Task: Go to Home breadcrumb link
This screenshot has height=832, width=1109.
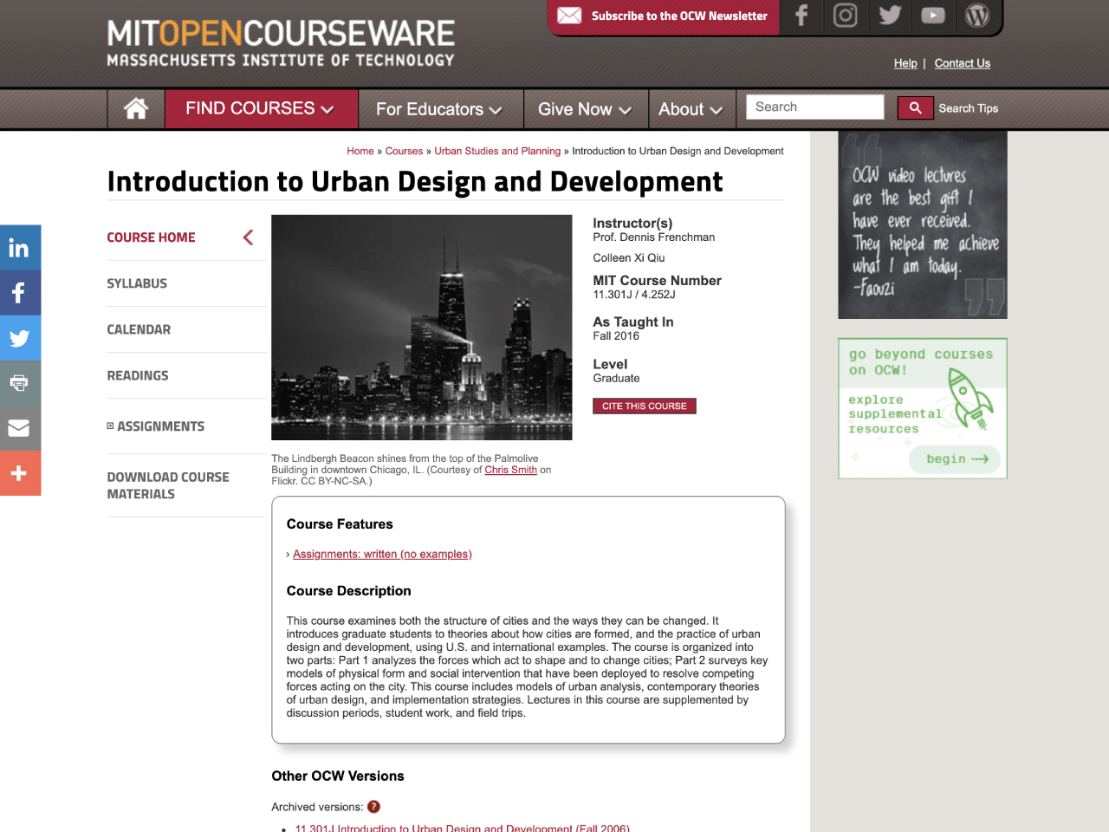Action: (x=360, y=151)
